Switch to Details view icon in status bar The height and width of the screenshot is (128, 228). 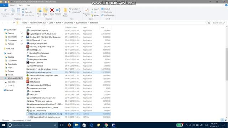point(222,120)
